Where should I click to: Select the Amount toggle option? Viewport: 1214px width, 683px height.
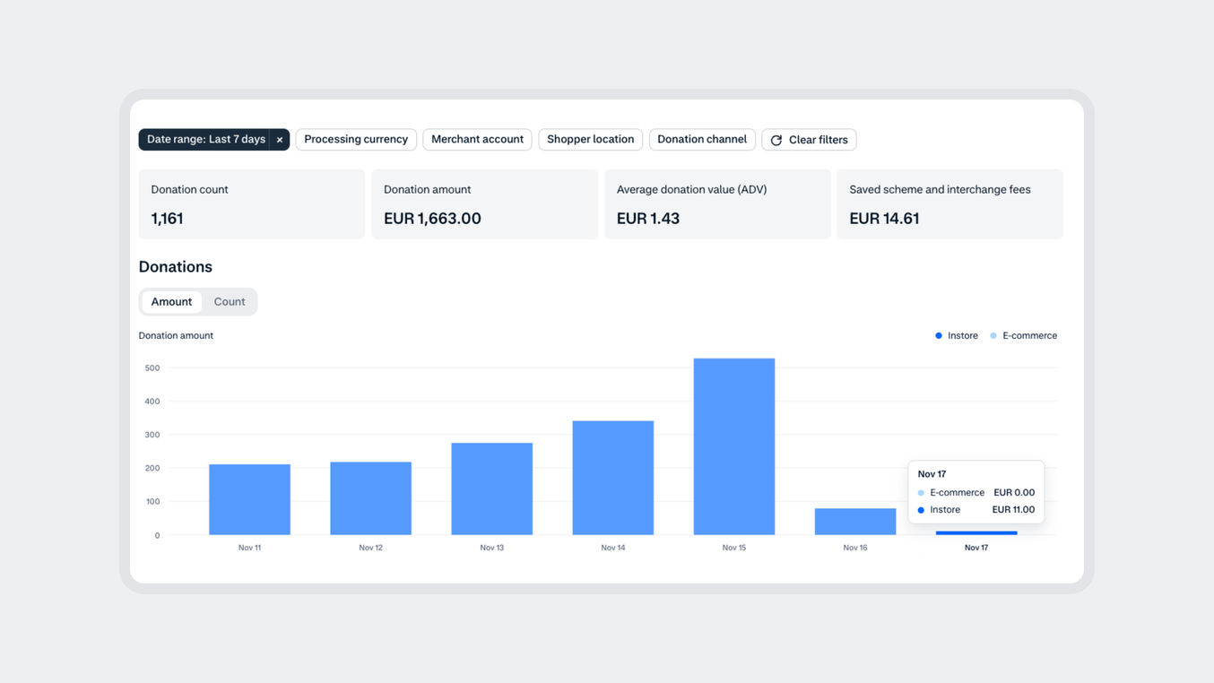click(171, 301)
